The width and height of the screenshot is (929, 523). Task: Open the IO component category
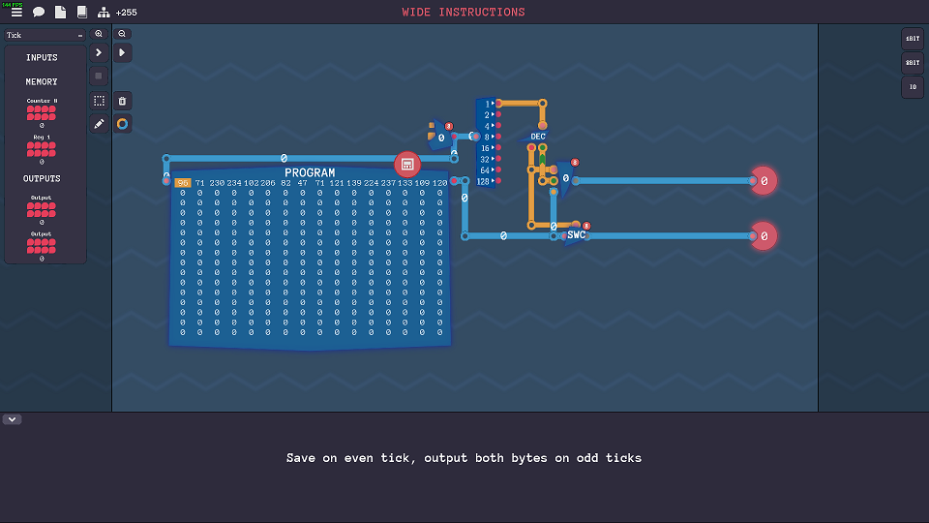[912, 87]
